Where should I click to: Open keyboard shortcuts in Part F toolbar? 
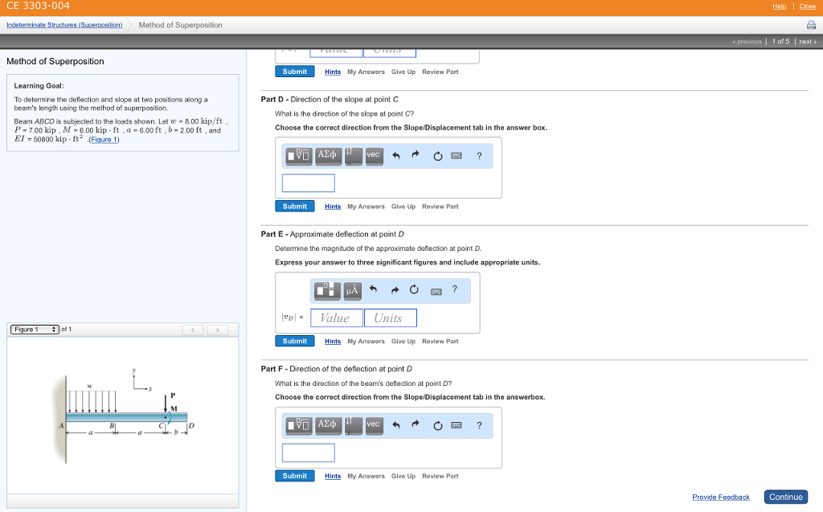pos(457,425)
